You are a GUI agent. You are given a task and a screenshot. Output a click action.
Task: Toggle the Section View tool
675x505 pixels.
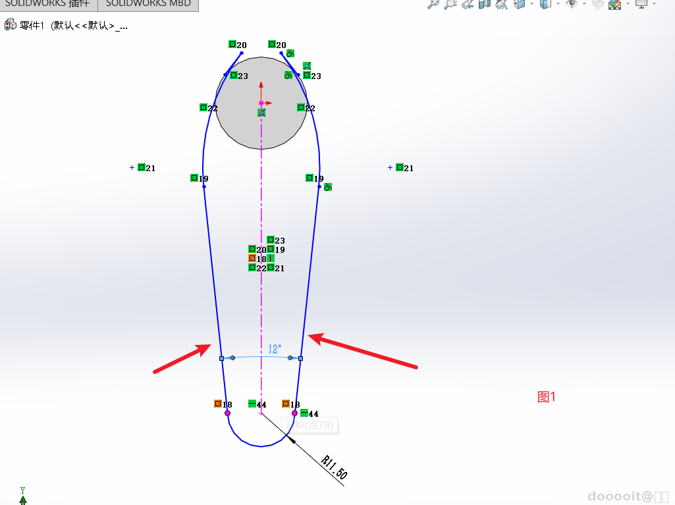[x=485, y=5]
